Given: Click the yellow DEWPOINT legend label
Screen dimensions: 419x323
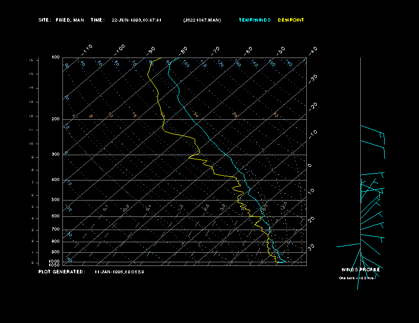Looking at the screenshot, I should (x=291, y=20).
